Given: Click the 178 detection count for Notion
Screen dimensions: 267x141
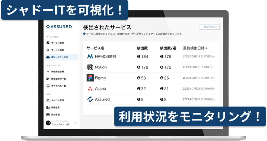Looking at the screenshot, I should tap(145, 67).
